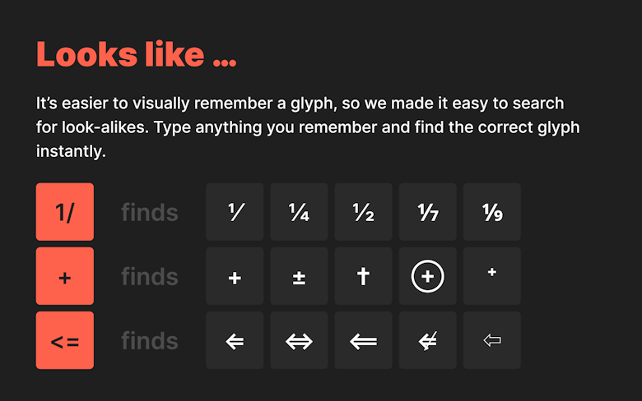Screen dimensions: 642x401
Task: Click the plain plus sign glyph tile
Action: pos(235,276)
